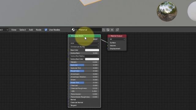Open the Add menu

click(31, 30)
